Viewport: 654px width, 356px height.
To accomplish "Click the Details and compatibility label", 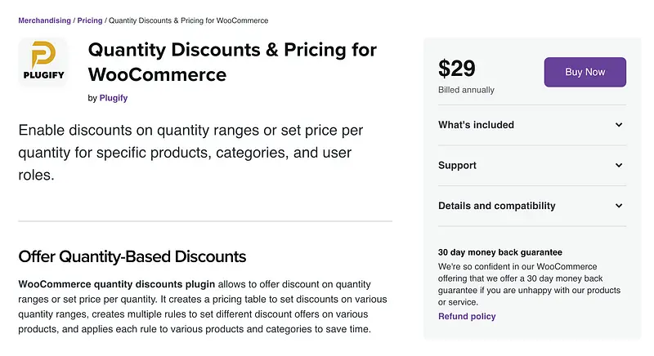I will tap(496, 207).
